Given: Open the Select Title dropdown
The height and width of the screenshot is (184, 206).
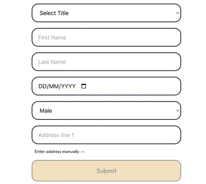Looking at the screenshot, I should 106,13.
